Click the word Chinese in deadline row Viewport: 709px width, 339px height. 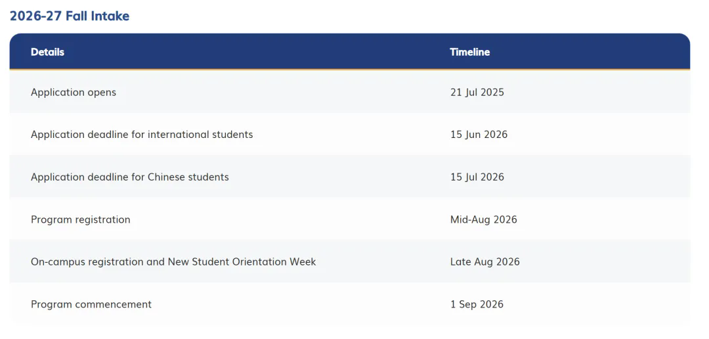pos(164,177)
